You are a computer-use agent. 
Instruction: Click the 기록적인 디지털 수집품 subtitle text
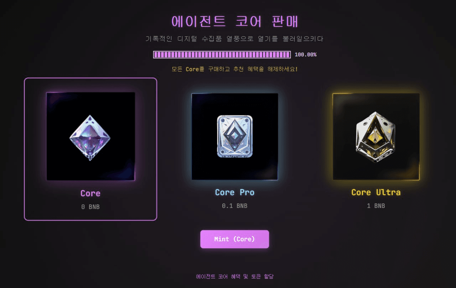click(235, 39)
